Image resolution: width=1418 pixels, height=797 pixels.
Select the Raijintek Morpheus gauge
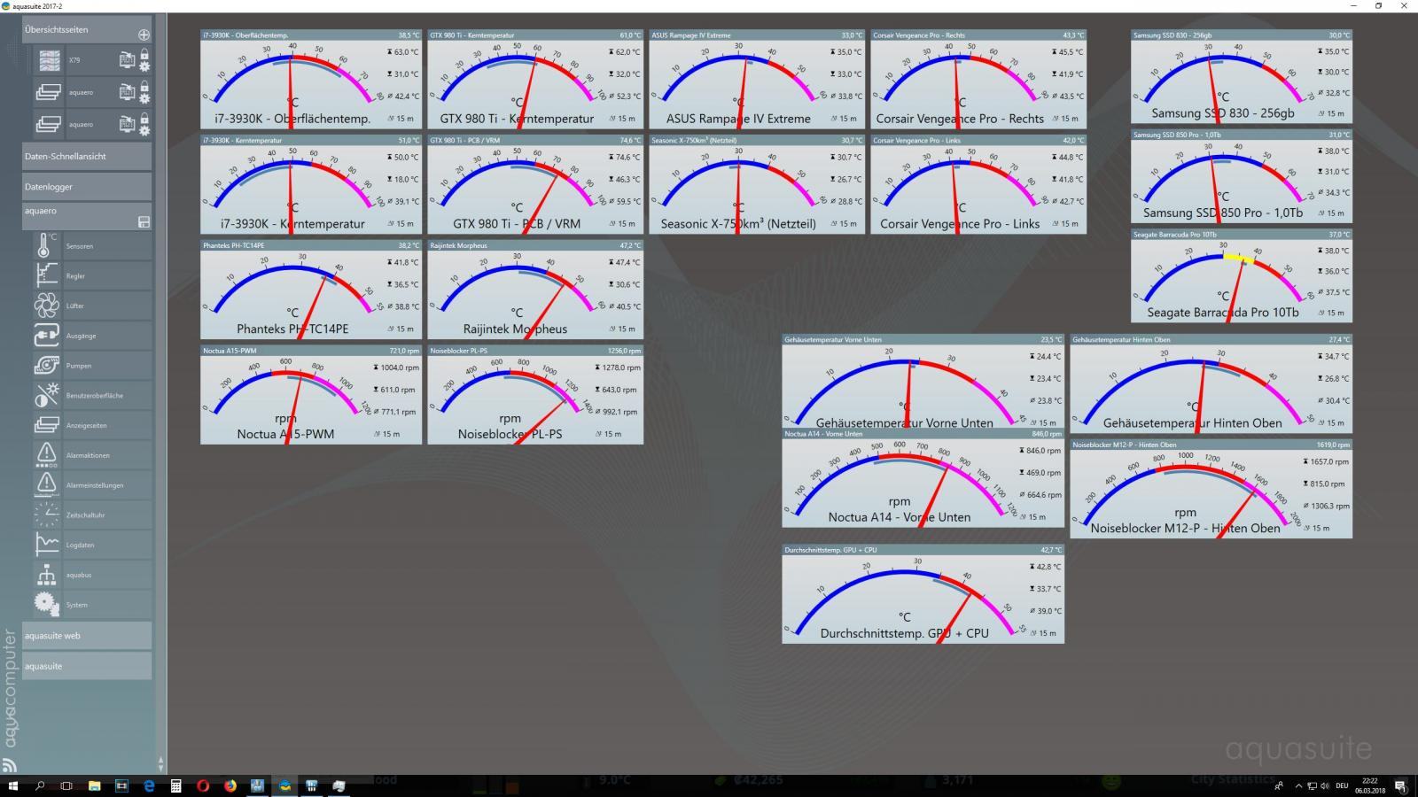pos(535,290)
